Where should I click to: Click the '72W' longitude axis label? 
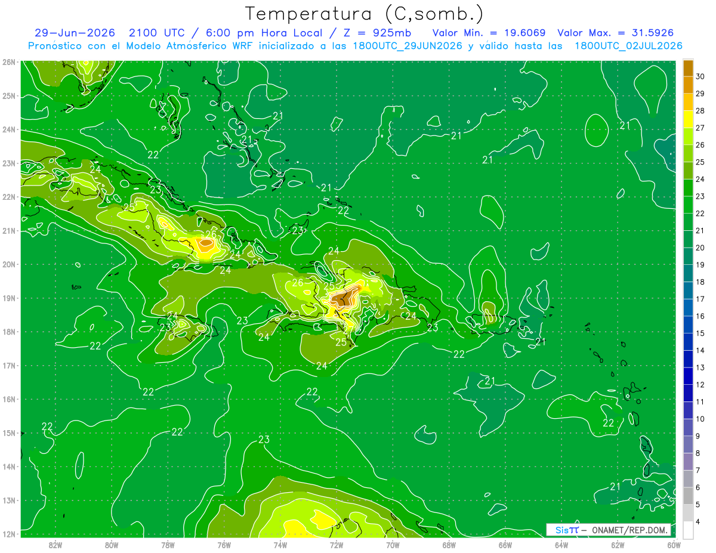(337, 544)
